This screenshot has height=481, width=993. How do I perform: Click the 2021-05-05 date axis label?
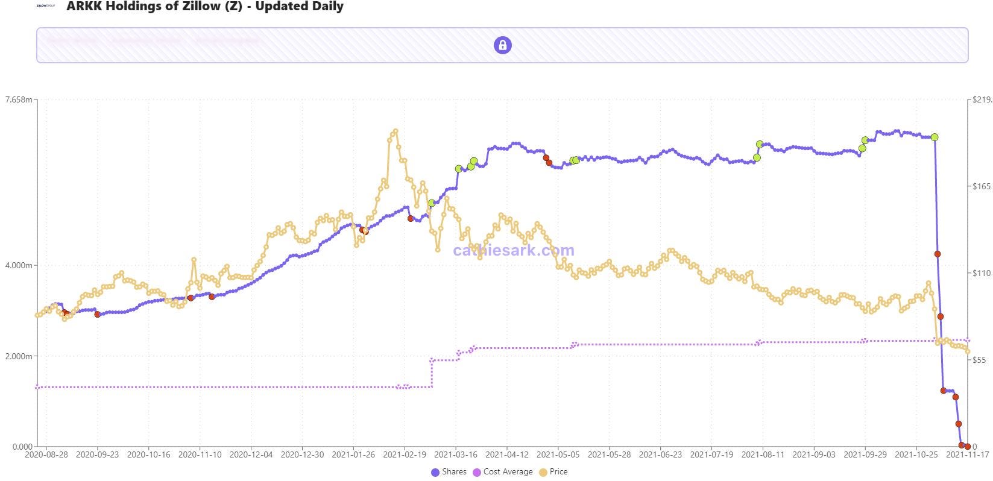(x=558, y=455)
